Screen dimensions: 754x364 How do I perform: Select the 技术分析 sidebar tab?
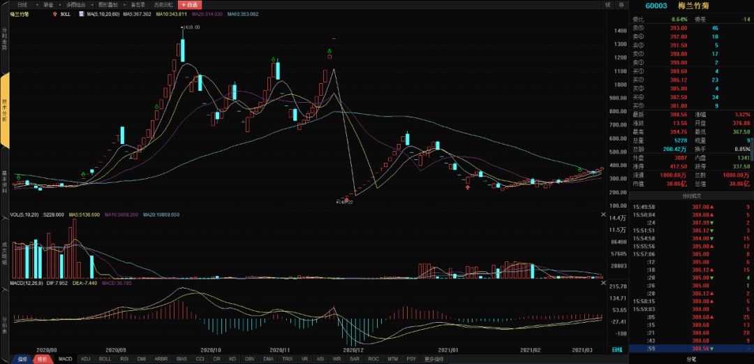(4, 110)
